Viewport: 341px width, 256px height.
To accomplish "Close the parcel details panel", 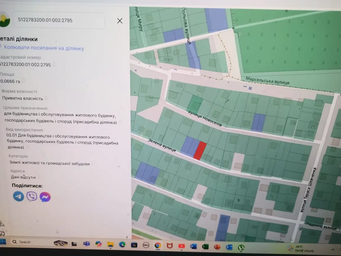I will tap(120, 21).
